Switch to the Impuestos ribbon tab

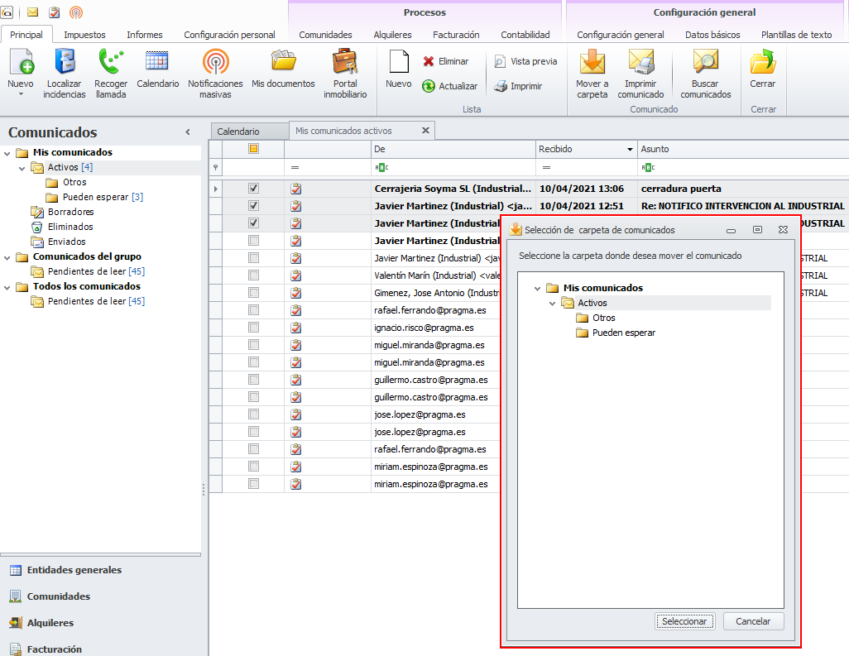84,35
